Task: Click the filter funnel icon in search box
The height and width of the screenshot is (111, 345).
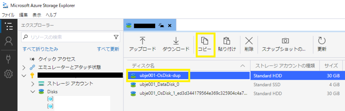Action: 116,37
